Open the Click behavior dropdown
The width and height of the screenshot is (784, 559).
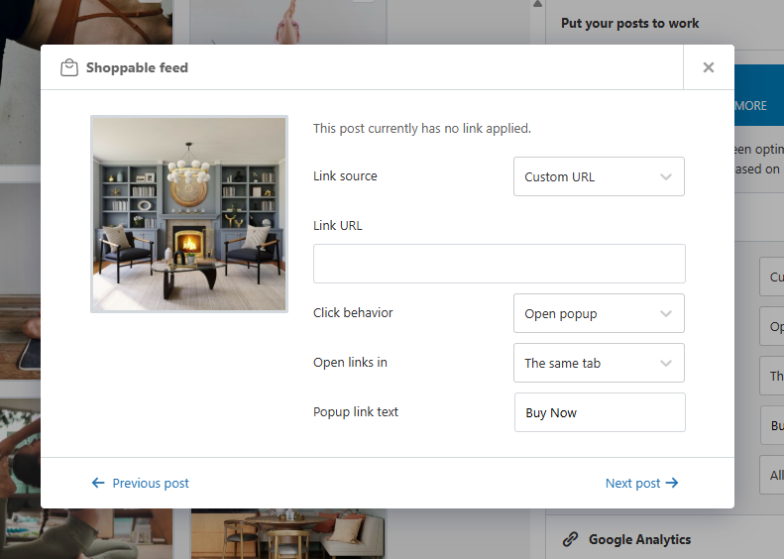point(599,313)
